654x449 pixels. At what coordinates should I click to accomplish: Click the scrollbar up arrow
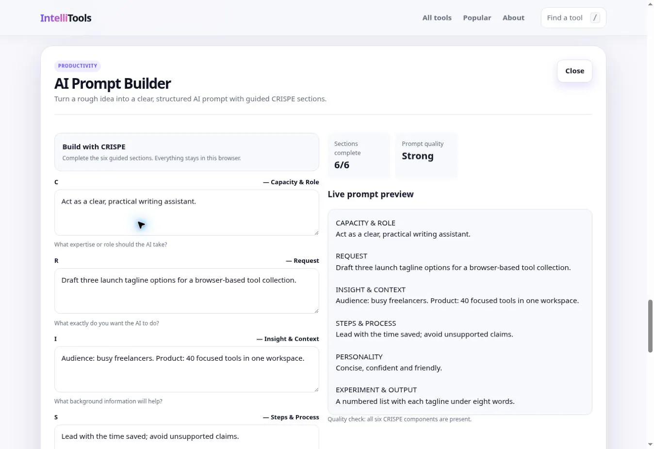(650, 4)
